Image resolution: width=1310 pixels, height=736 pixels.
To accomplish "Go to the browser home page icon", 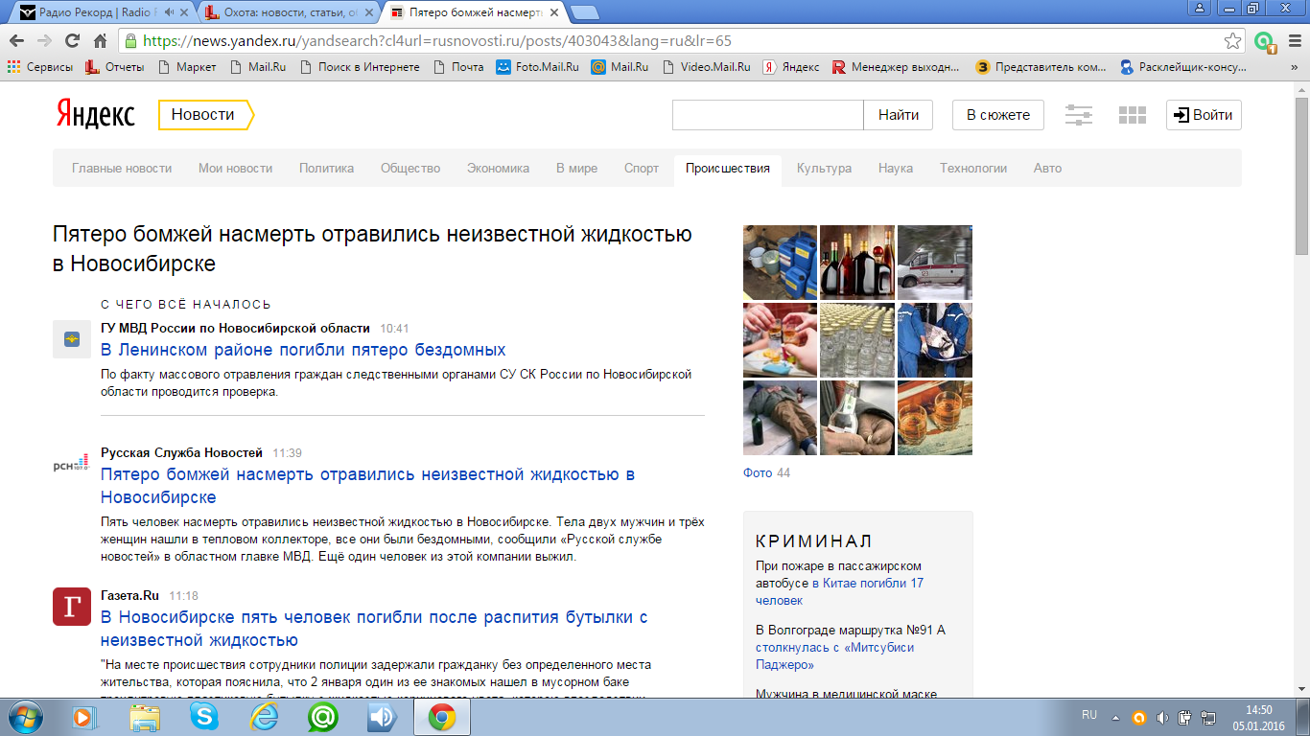I will (100, 41).
